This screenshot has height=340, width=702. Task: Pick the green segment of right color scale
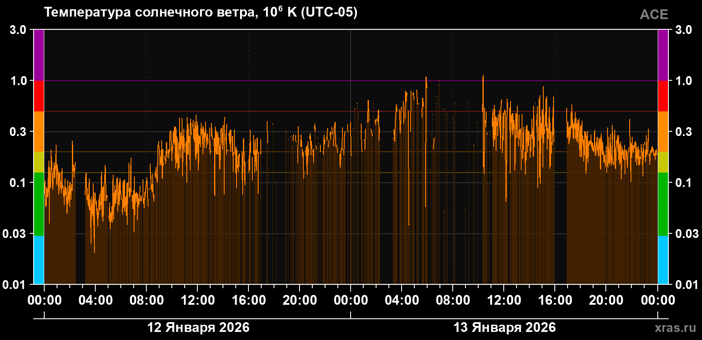click(x=663, y=204)
